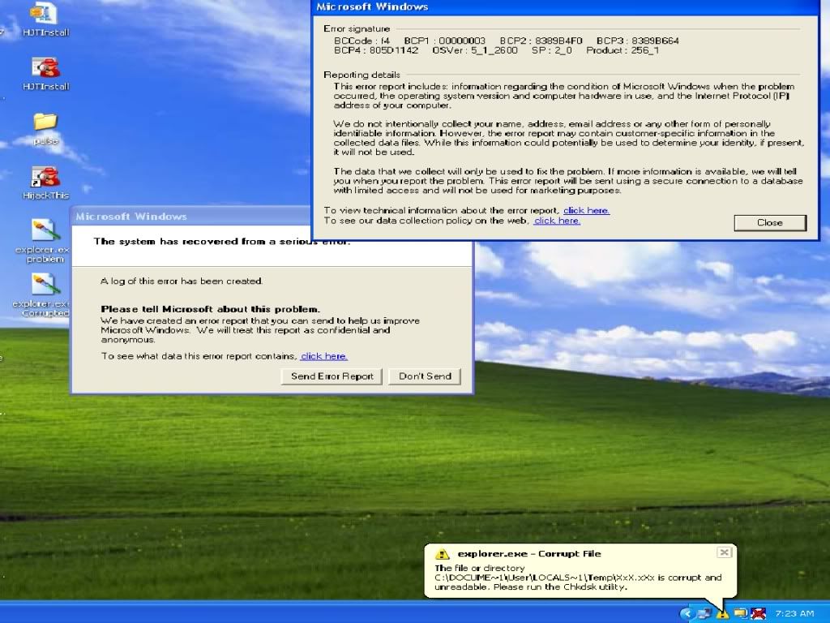Click the 'Reporting details' heading
This screenshot has height=623, width=830.
pyautogui.click(x=362, y=75)
